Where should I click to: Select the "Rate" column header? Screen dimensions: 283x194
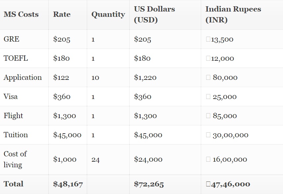pyautogui.click(x=62, y=15)
